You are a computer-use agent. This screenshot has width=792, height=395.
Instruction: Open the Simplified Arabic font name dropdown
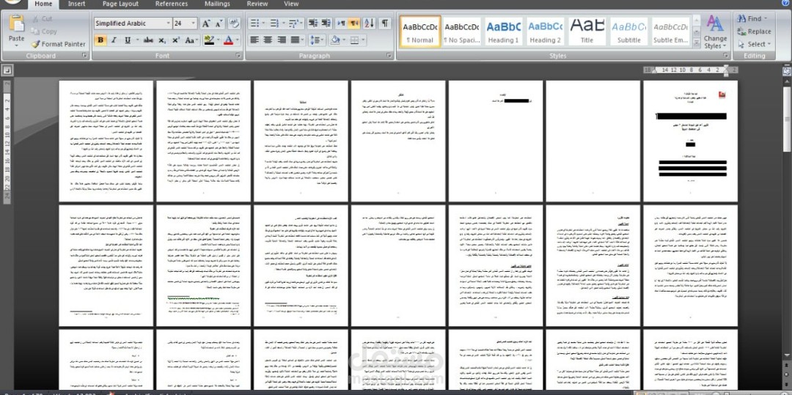(168, 23)
